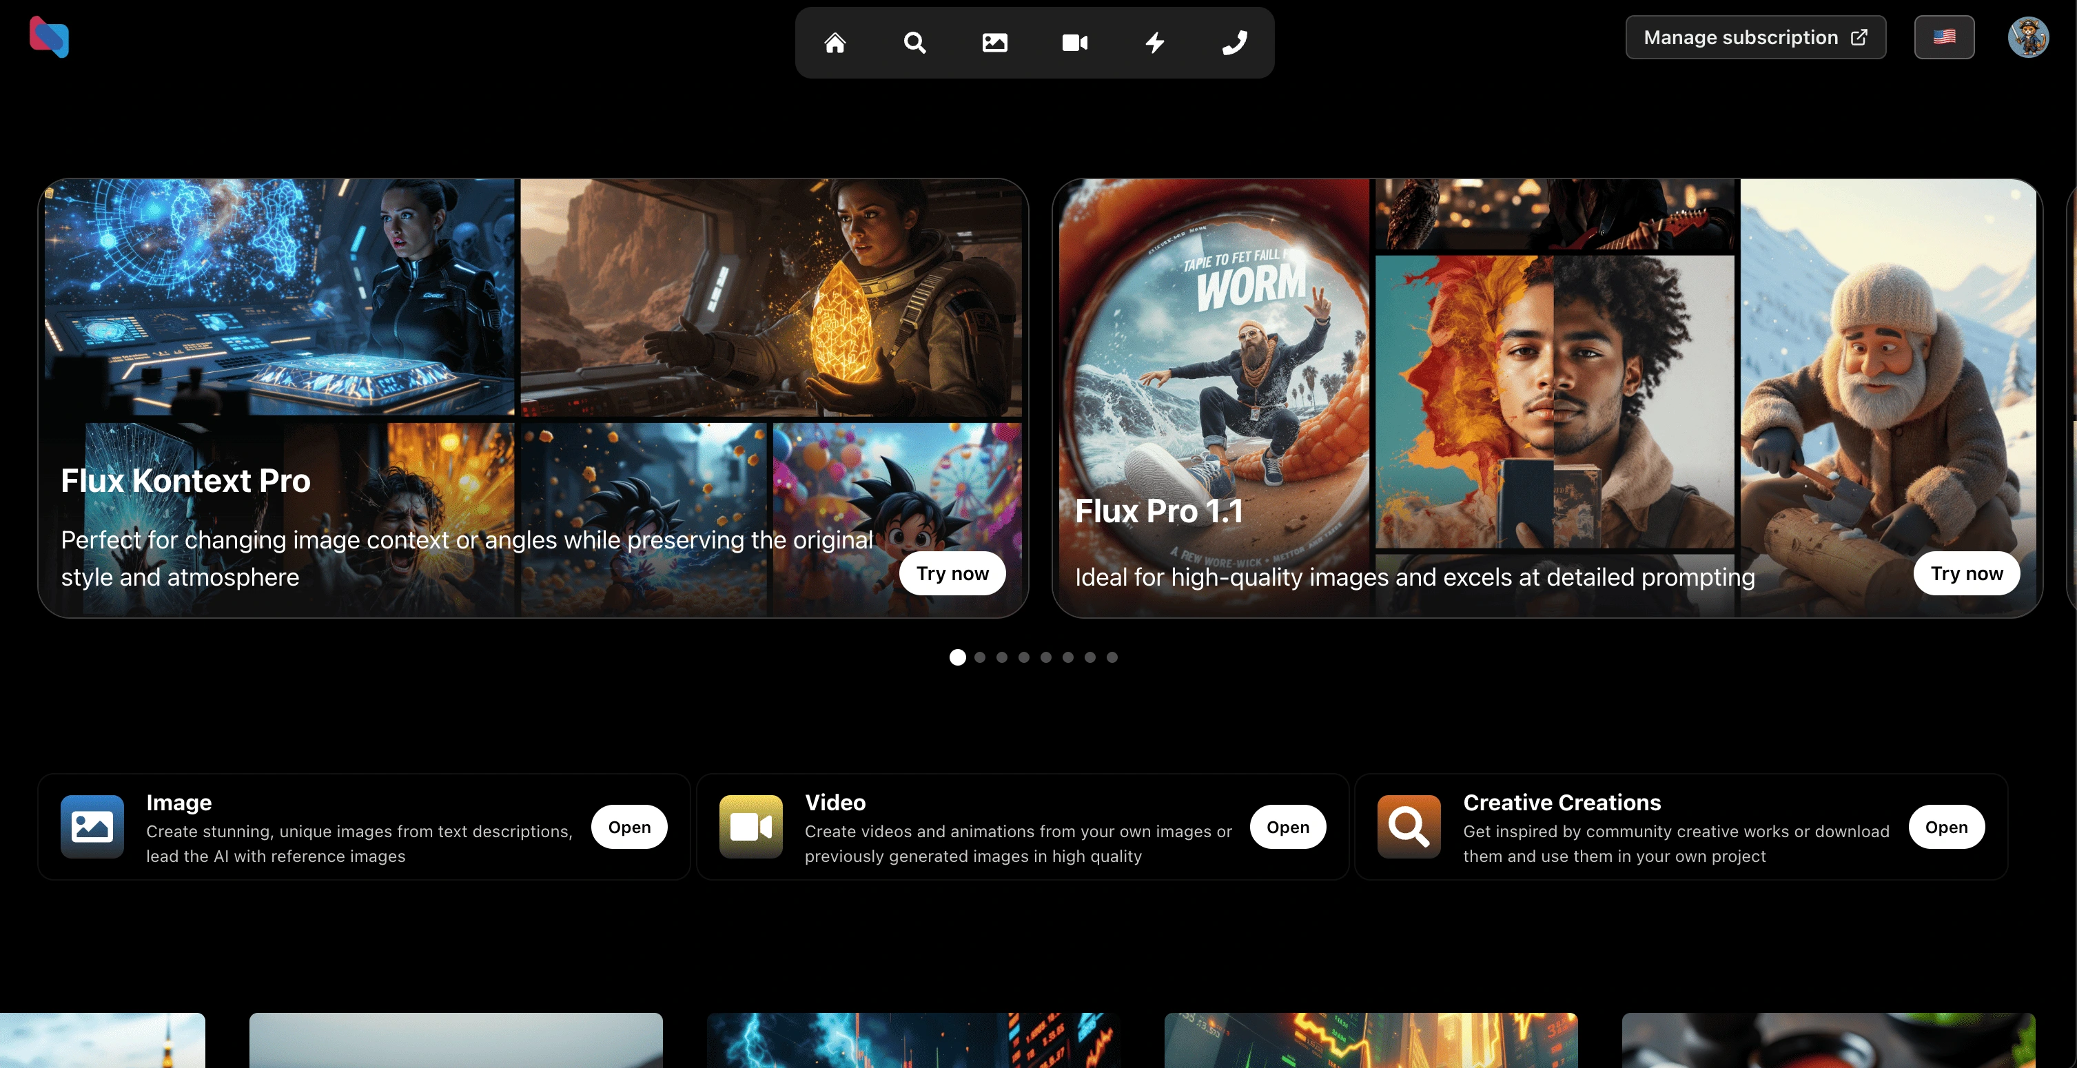The height and width of the screenshot is (1068, 2077).
Task: Select the last carousel pagination dot
Action: point(1112,657)
